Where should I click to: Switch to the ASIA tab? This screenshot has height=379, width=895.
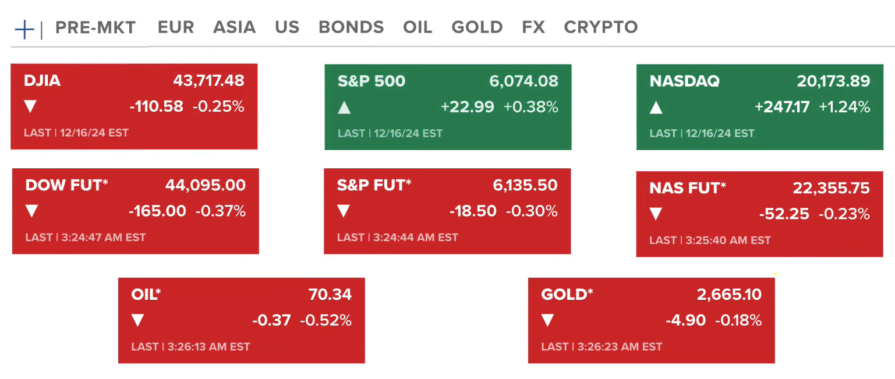click(235, 27)
